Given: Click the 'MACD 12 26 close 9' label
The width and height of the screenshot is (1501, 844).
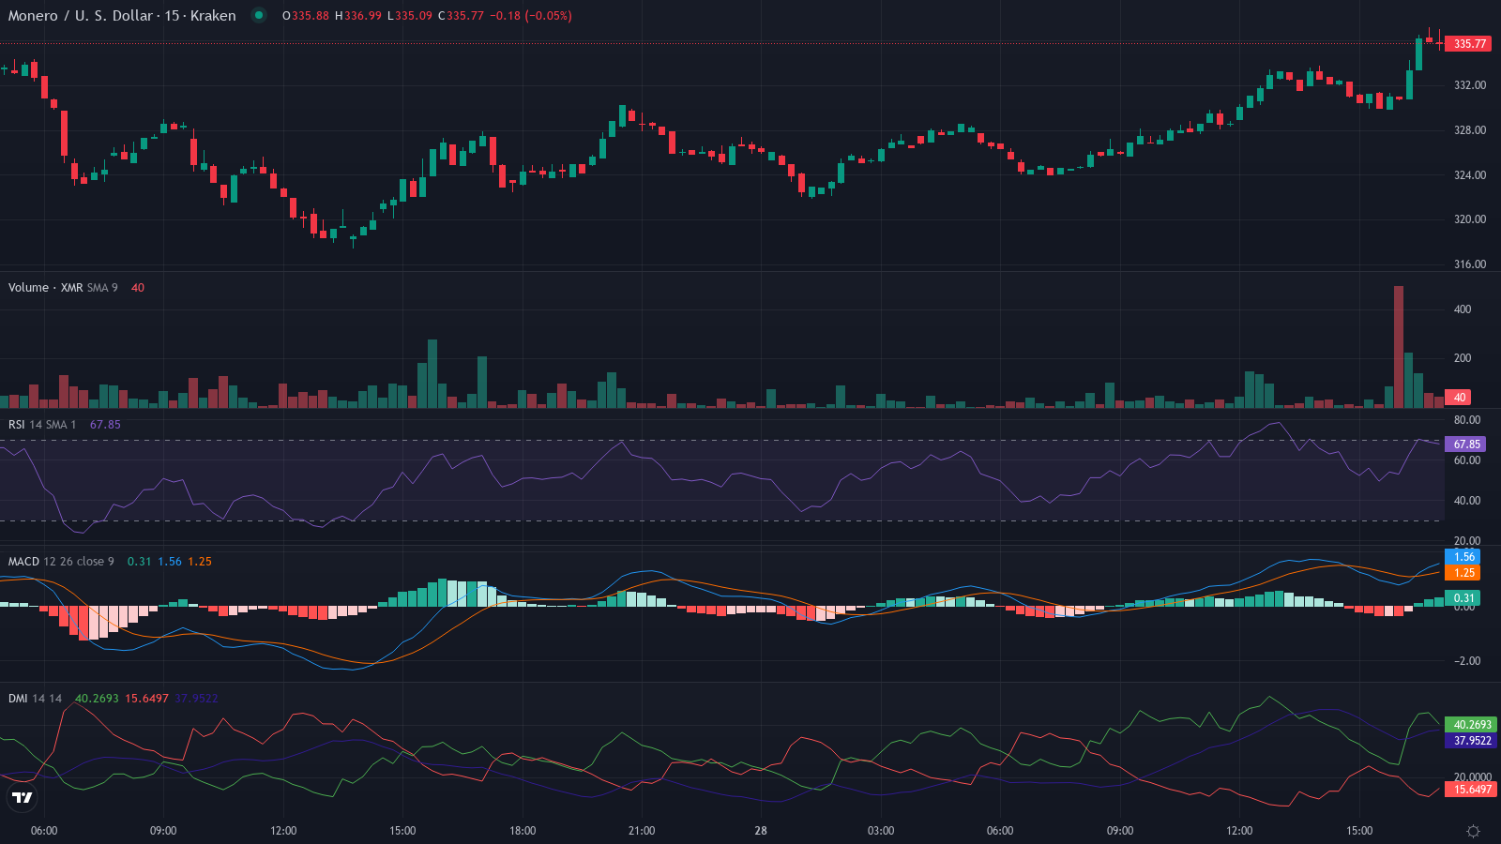Looking at the screenshot, I should click(60, 560).
